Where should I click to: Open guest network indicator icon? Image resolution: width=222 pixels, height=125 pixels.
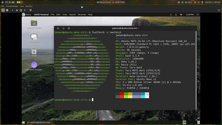[171, 14]
